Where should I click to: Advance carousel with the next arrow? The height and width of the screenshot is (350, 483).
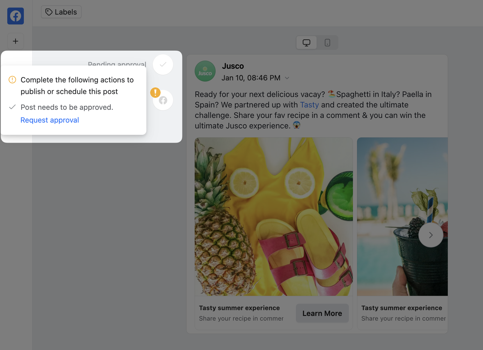[431, 235]
